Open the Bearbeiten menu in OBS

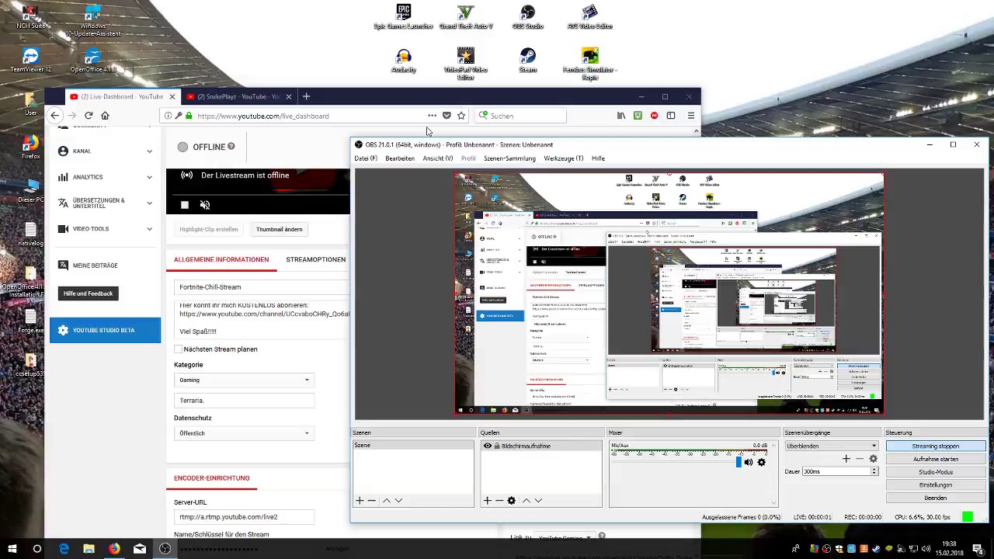400,158
